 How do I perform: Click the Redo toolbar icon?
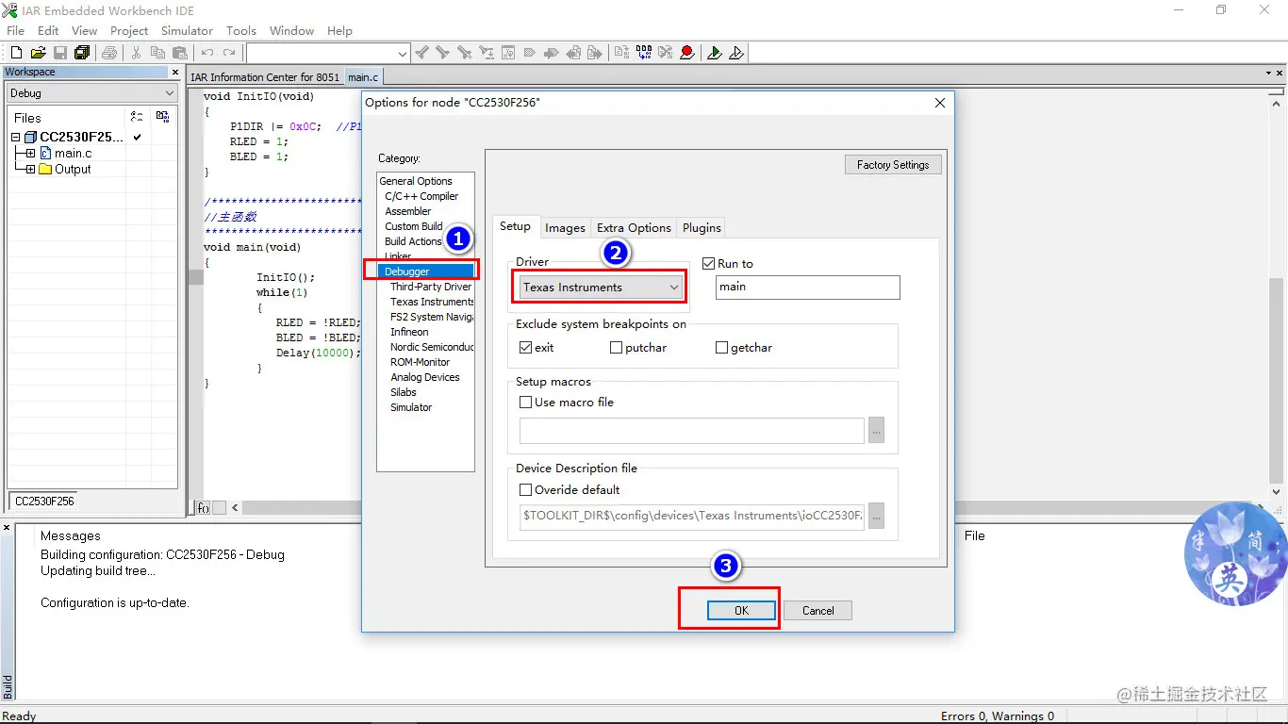pos(229,53)
